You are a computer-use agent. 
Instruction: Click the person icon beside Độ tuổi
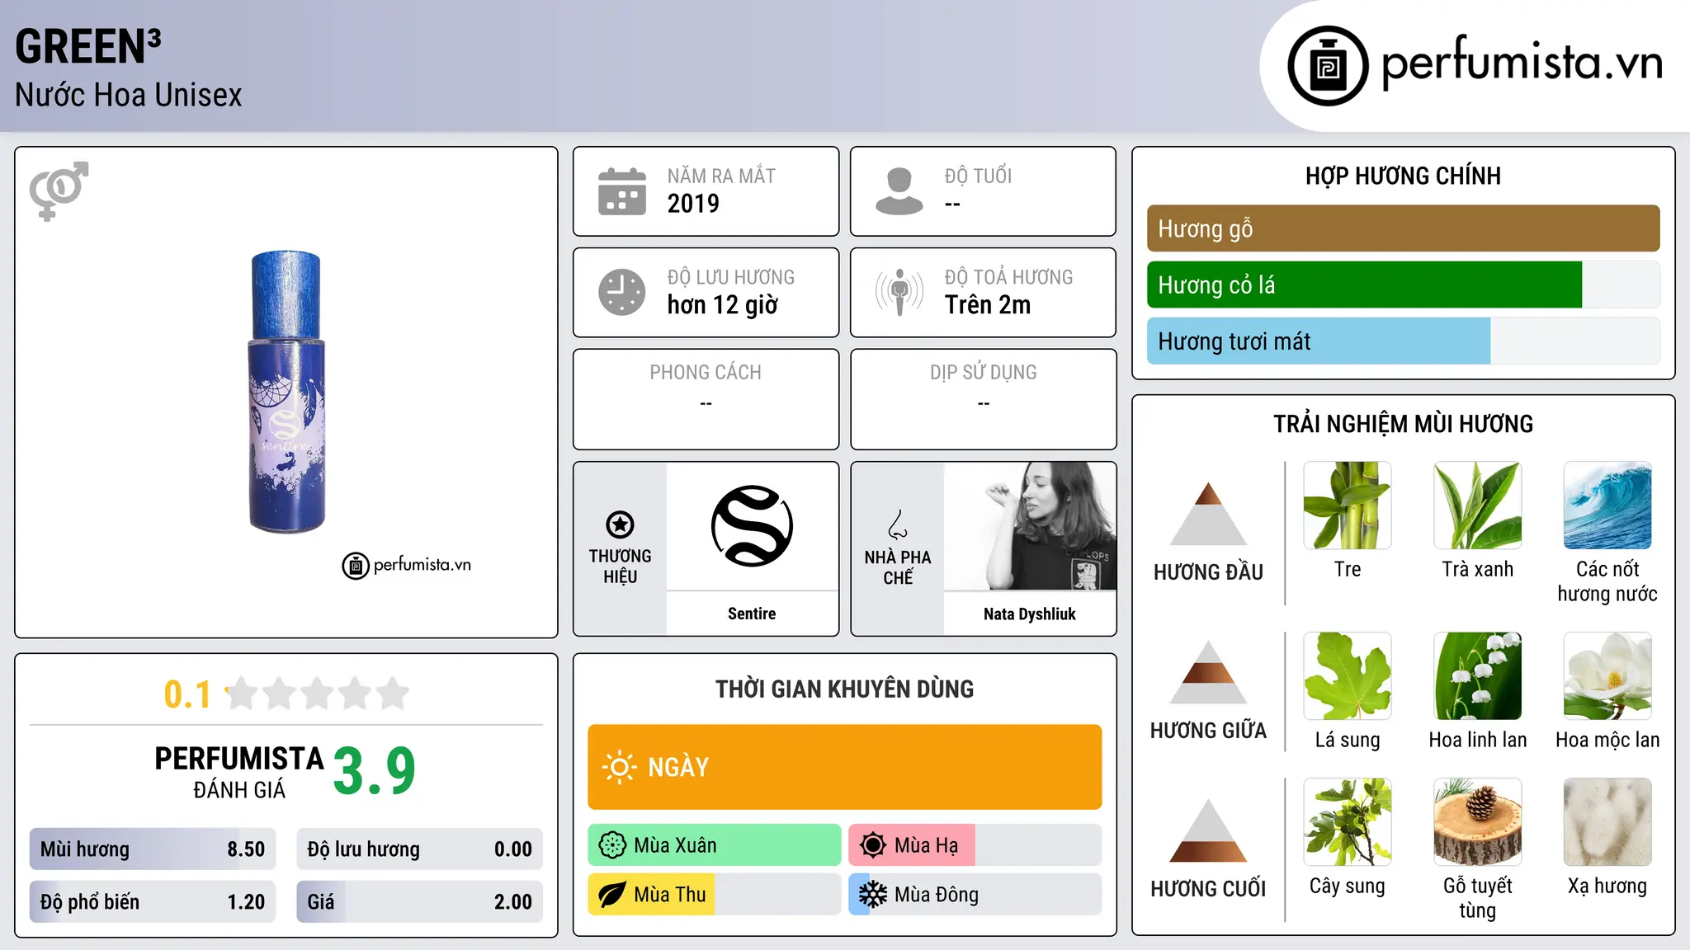coord(899,191)
